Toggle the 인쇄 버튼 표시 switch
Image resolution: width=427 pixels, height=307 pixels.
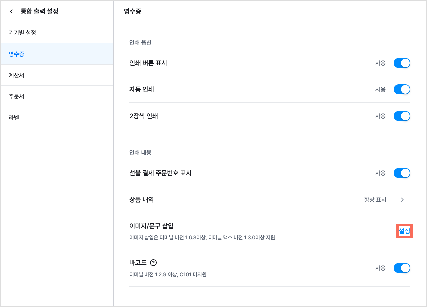click(x=402, y=63)
